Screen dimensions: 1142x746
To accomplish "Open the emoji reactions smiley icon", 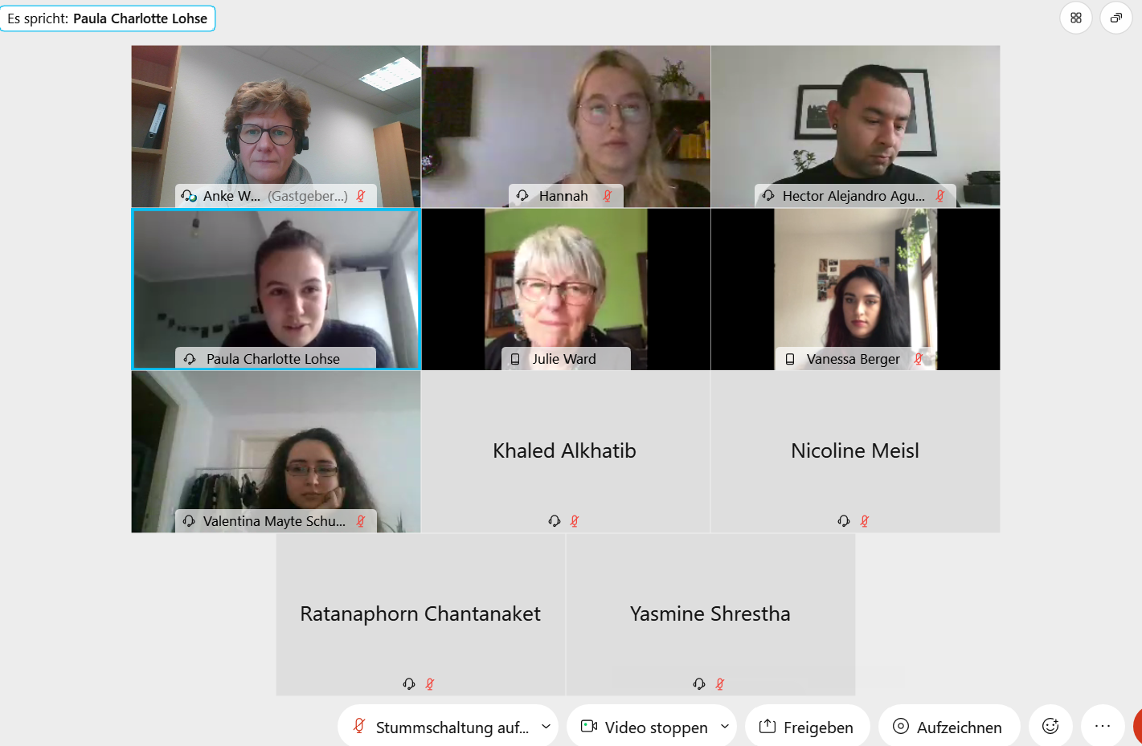I will pyautogui.click(x=1050, y=726).
